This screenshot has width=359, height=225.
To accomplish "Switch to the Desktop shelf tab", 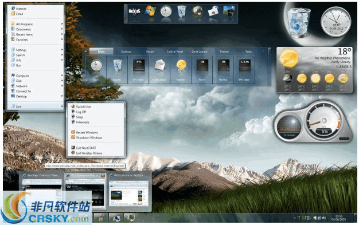I will (x=126, y=52).
